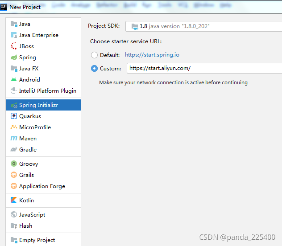Click the Spring Initializr icon

click(x=14, y=105)
